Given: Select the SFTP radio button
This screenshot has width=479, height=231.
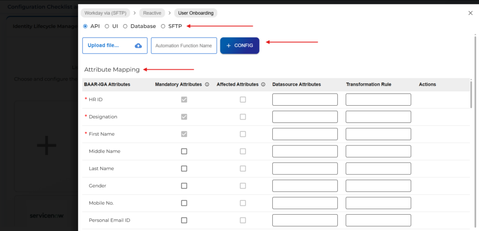Looking at the screenshot, I should pyautogui.click(x=163, y=26).
